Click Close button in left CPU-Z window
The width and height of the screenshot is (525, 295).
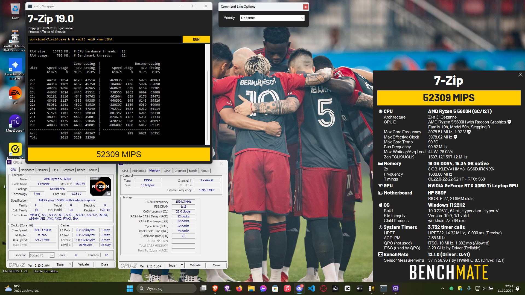click(104, 264)
